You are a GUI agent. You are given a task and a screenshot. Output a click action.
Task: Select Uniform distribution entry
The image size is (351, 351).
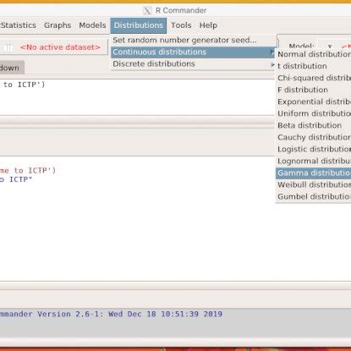[314, 113]
